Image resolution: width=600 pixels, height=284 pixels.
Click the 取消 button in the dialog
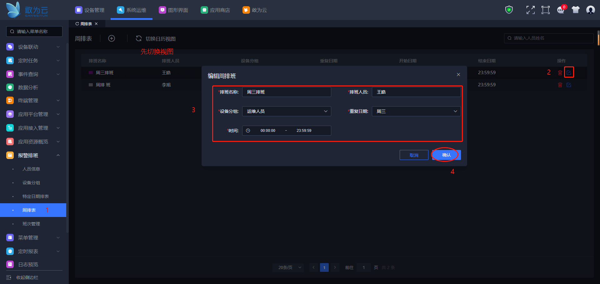(414, 155)
